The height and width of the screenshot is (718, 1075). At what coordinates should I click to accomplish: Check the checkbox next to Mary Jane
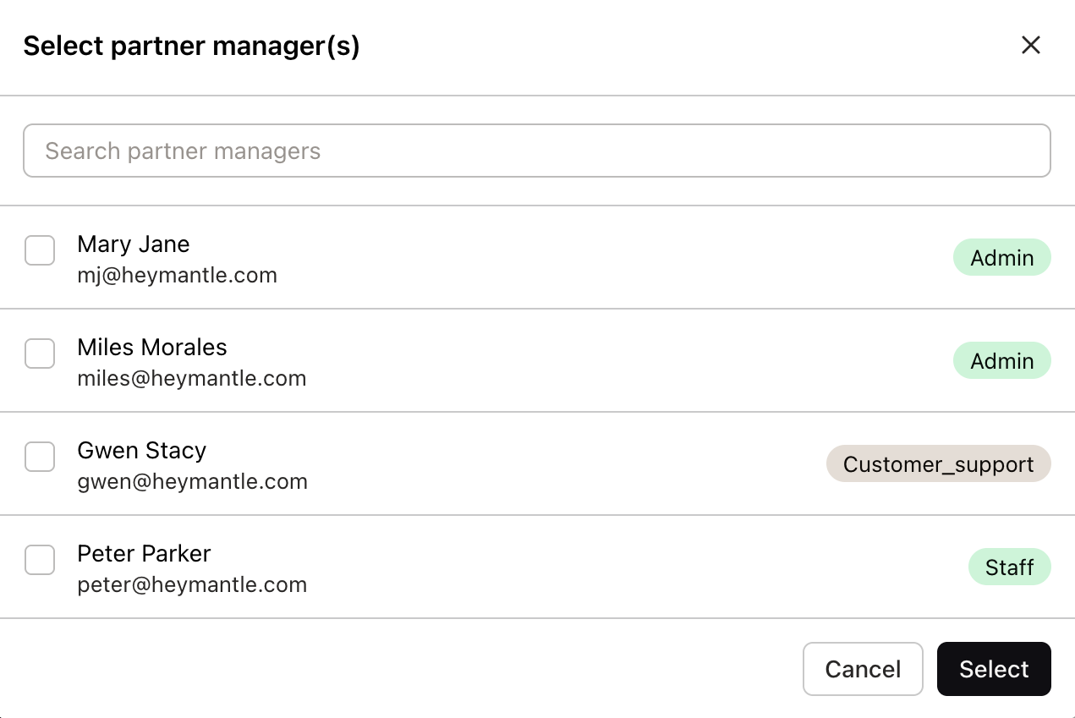[40, 250]
